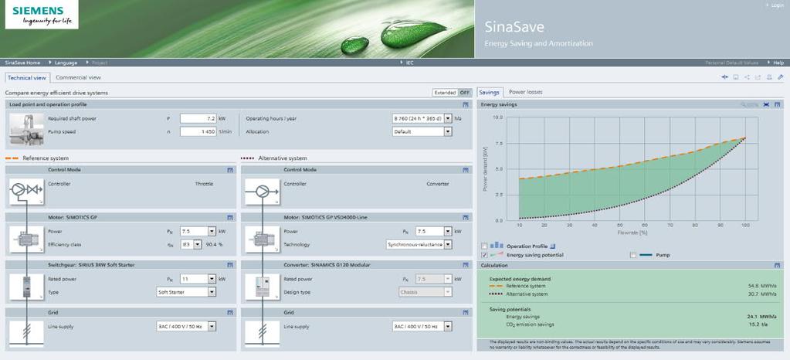Click the print icon beside the pencil icon
Viewport: 790px width, 360px height.
[x=769, y=77]
